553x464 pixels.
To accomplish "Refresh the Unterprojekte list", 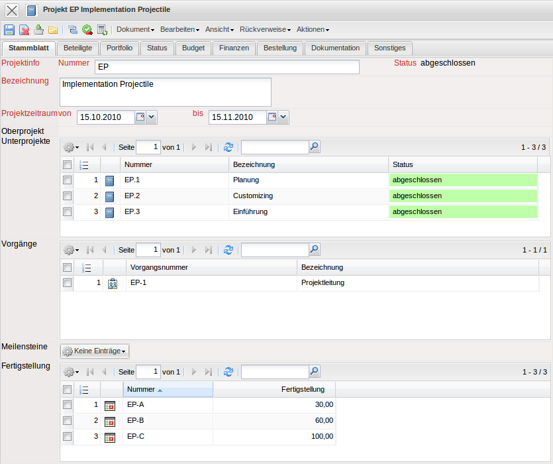I will click(x=228, y=147).
